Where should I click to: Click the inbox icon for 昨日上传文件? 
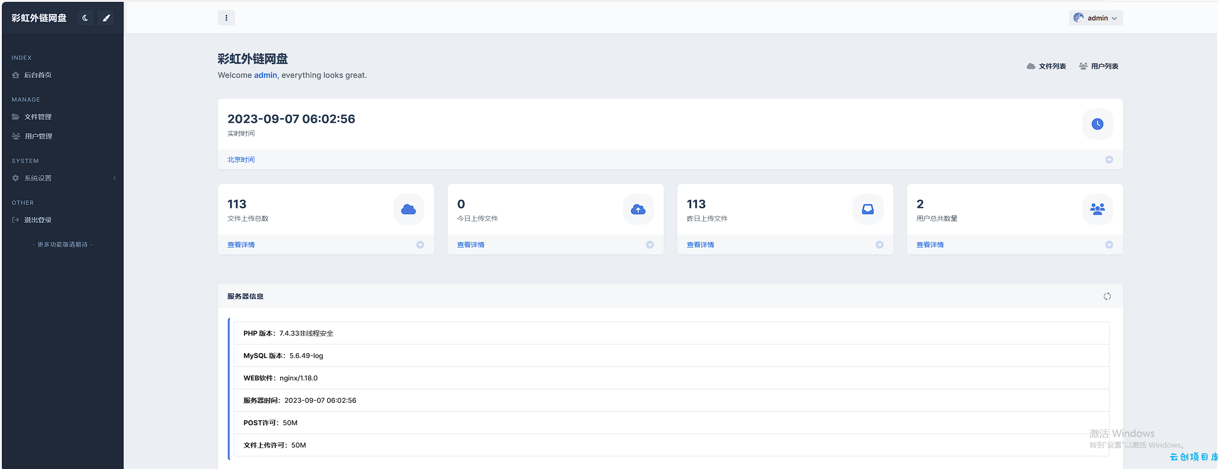click(868, 209)
